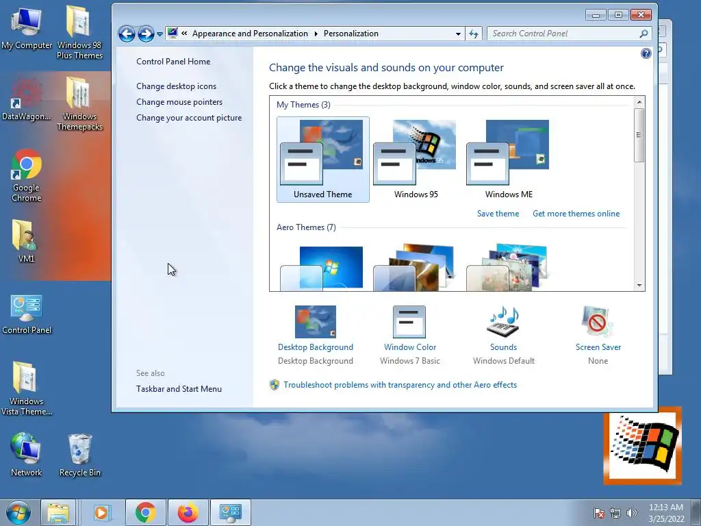Click the My Themes (3) heading
The height and width of the screenshot is (526, 701).
tap(303, 105)
